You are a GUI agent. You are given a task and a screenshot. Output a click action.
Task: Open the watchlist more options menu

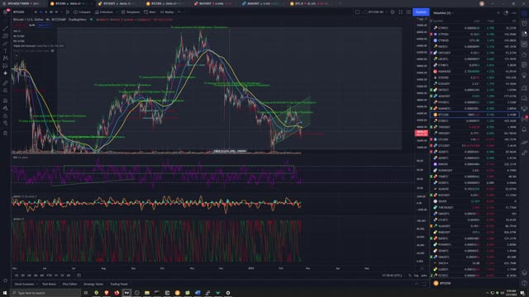pos(514,13)
